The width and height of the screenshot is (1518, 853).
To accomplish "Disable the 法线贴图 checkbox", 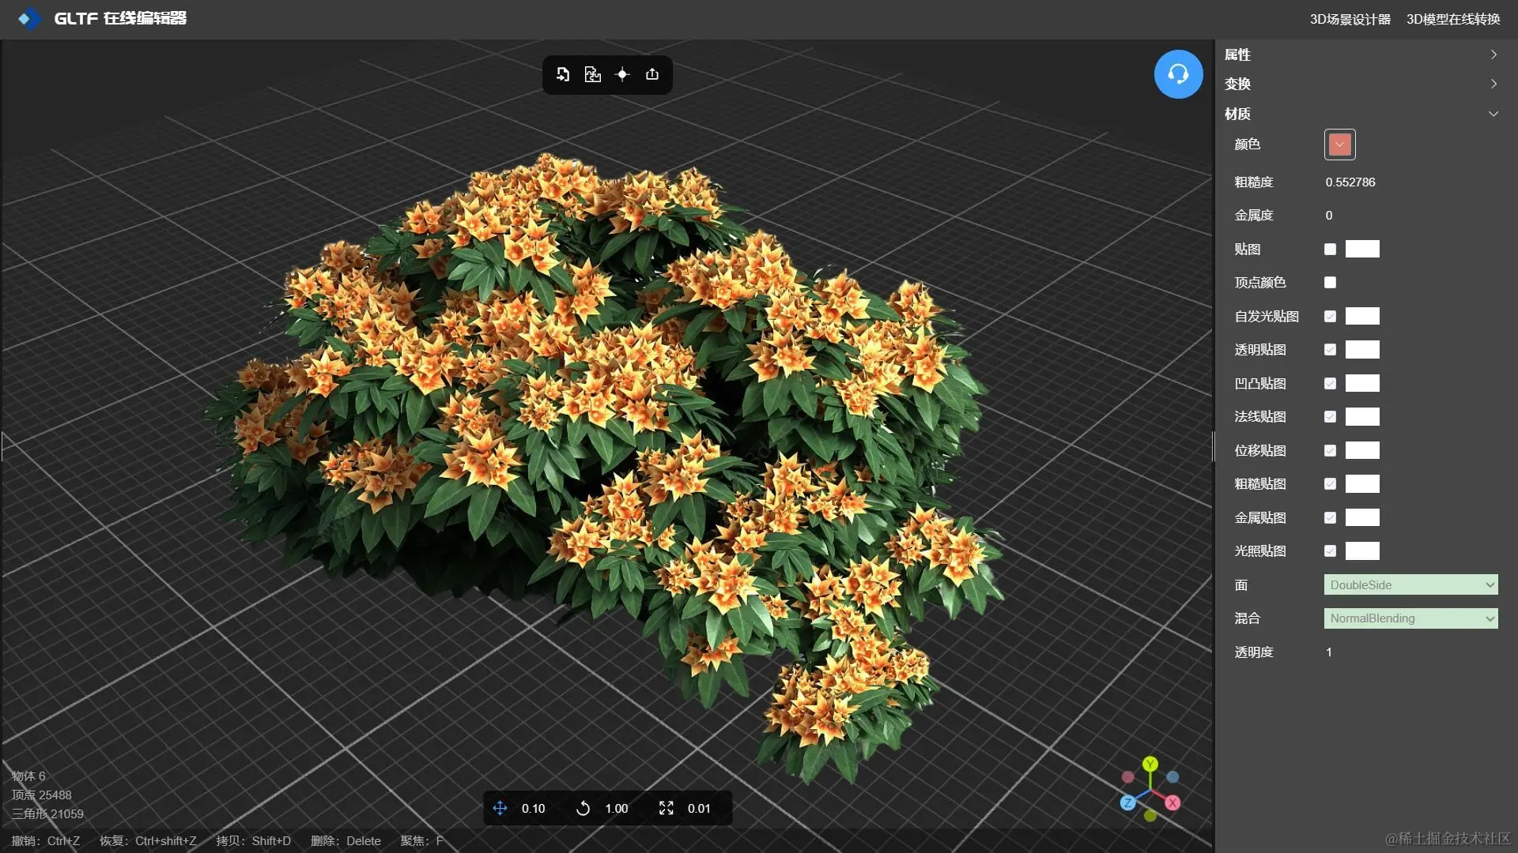I will coord(1330,417).
